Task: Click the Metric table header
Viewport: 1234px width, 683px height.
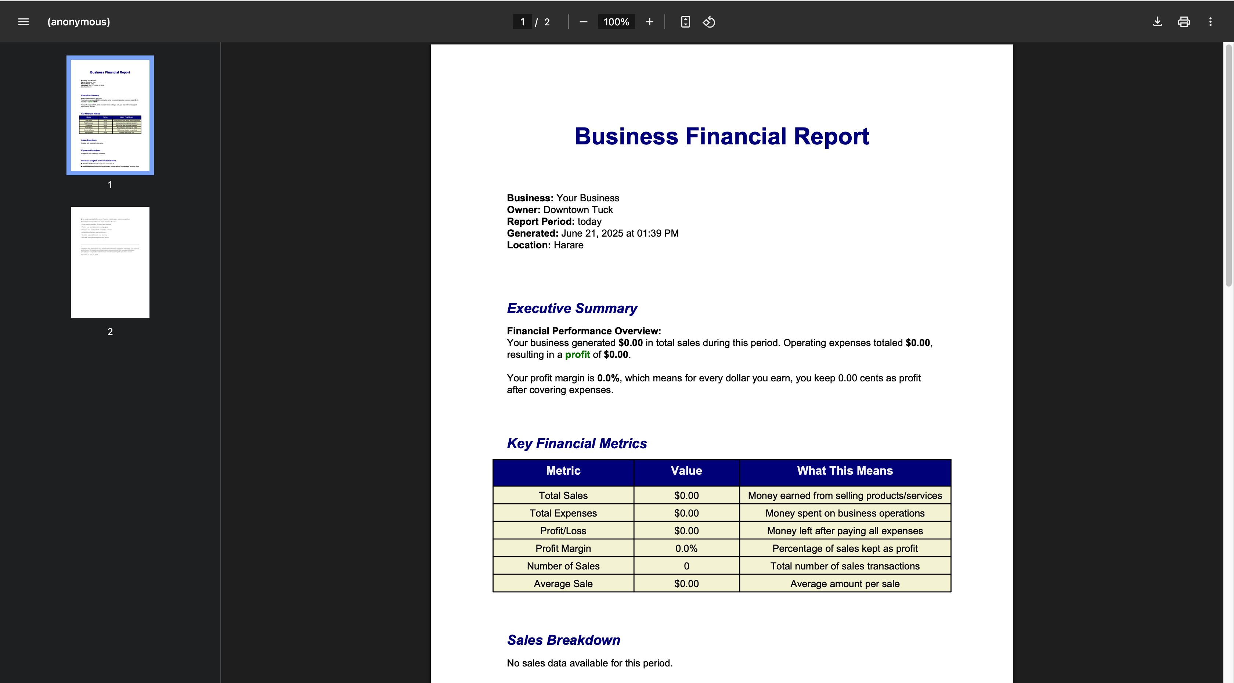Action: [x=563, y=471]
